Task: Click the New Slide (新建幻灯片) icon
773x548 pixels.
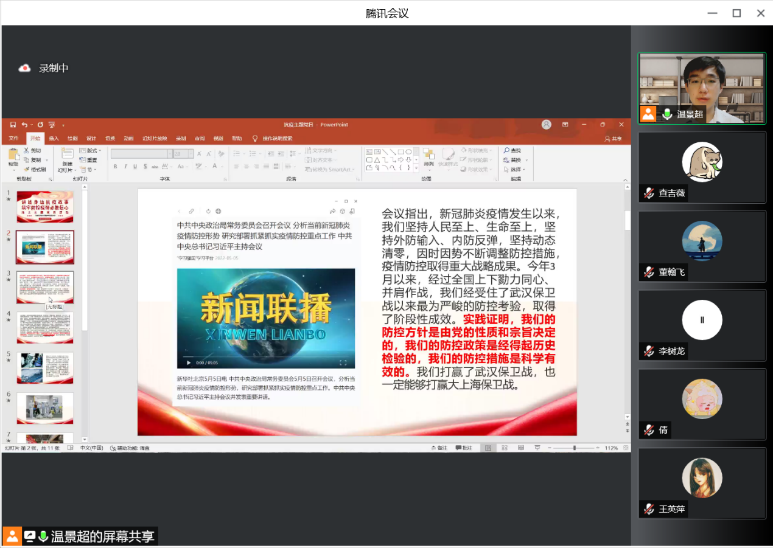Action: tap(66, 154)
